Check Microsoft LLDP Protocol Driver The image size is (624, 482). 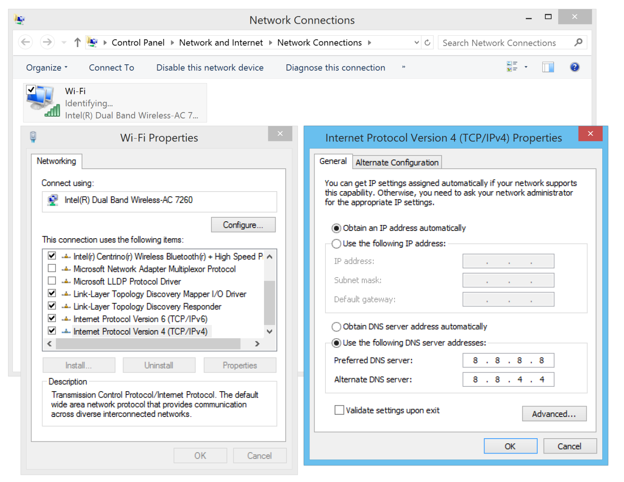coord(52,281)
